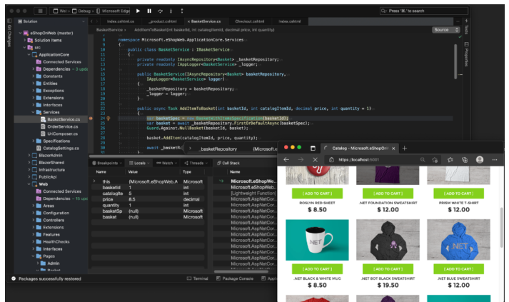Expand the 'this' variable in Locals
This screenshot has height=302, width=509.
pyautogui.click(x=94, y=181)
